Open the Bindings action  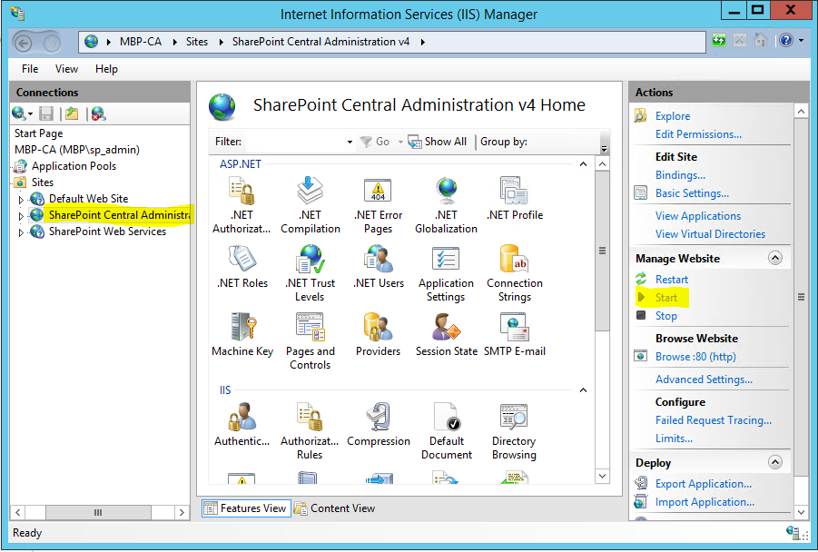(x=680, y=175)
